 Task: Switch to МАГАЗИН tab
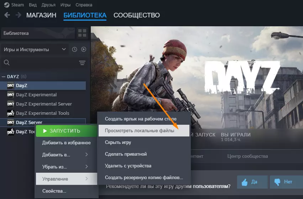click(x=41, y=15)
